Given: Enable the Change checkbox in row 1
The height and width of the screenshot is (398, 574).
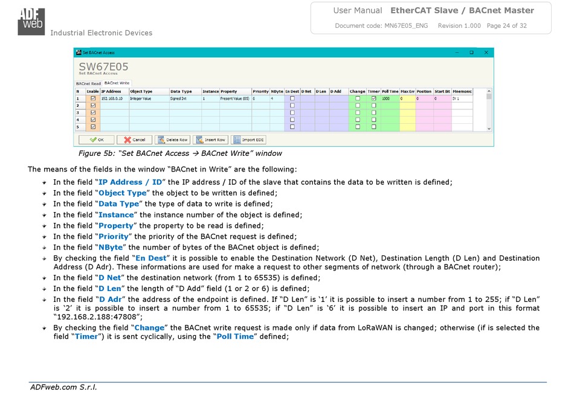Looking at the screenshot, I should point(358,98).
